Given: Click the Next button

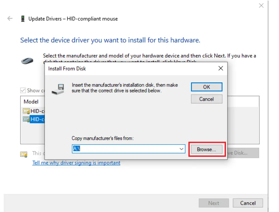Looking at the screenshot, I should point(214,203).
